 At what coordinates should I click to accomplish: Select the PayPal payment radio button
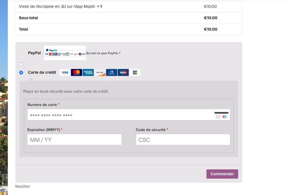pos(21,64)
